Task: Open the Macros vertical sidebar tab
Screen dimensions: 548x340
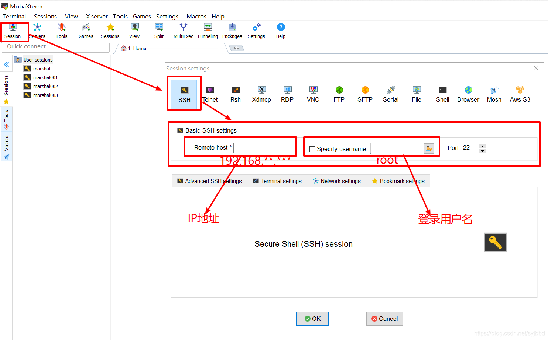Action: [6, 147]
